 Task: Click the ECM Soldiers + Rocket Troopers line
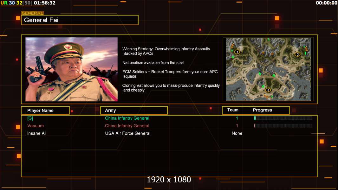pos(170,74)
